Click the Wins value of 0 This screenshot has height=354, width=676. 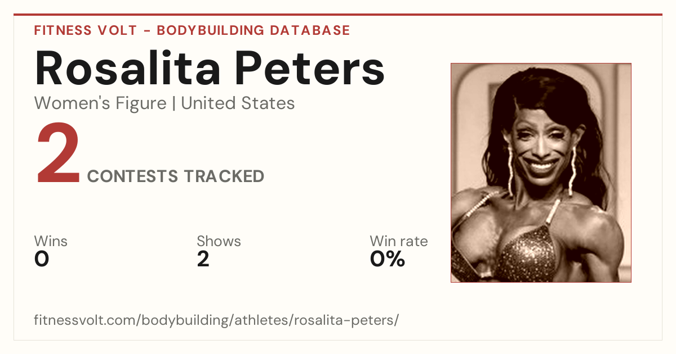coord(42,260)
